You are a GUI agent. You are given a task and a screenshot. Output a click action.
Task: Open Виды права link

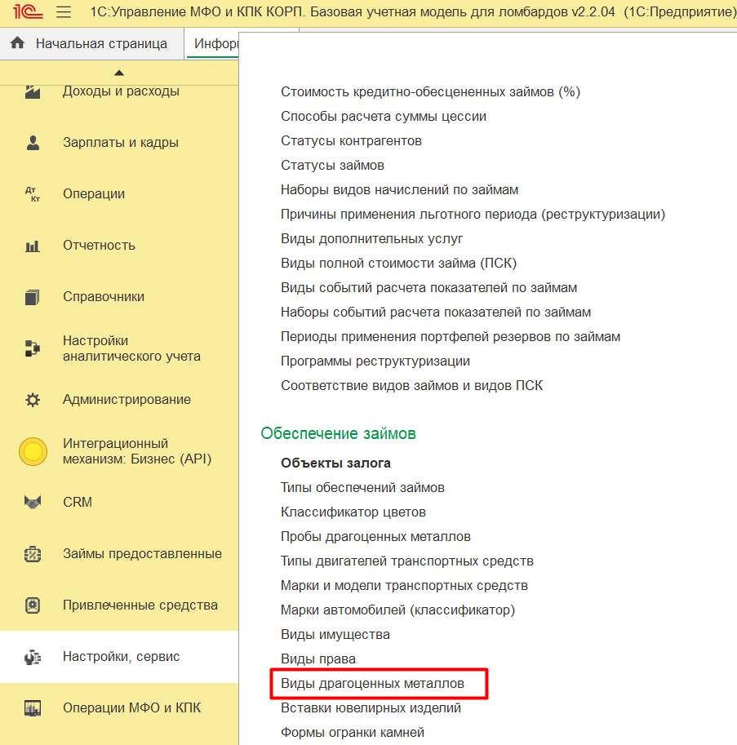[x=317, y=659]
